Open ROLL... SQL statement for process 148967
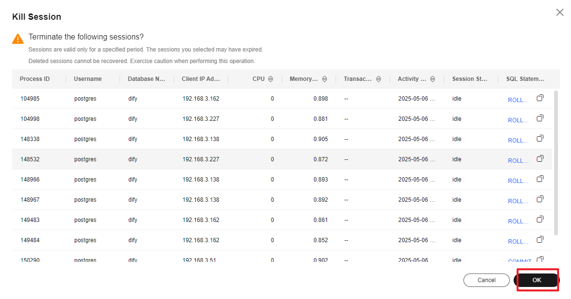The width and height of the screenshot is (571, 299). 518,201
